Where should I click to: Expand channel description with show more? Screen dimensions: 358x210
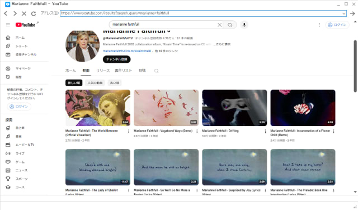pos(222,44)
